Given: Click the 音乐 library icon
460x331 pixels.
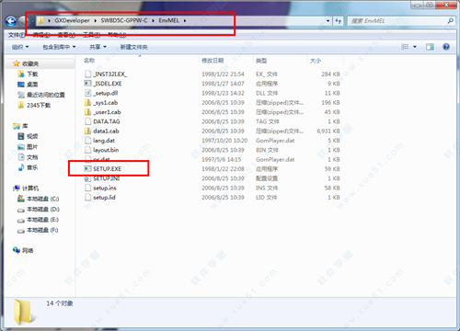Looking at the screenshot, I should (x=21, y=167).
